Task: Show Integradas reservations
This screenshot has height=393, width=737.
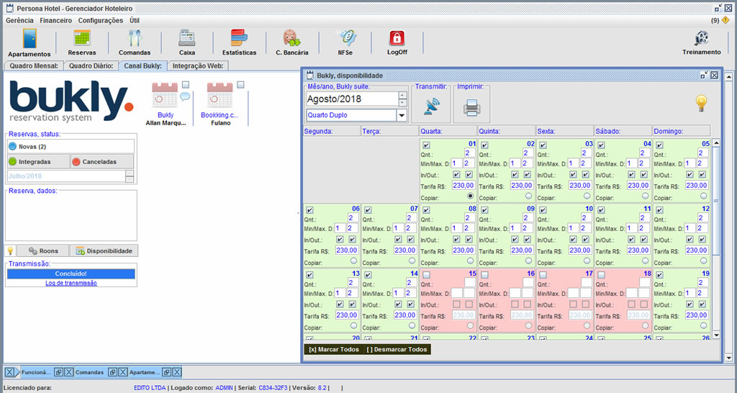Action: pyautogui.click(x=39, y=162)
